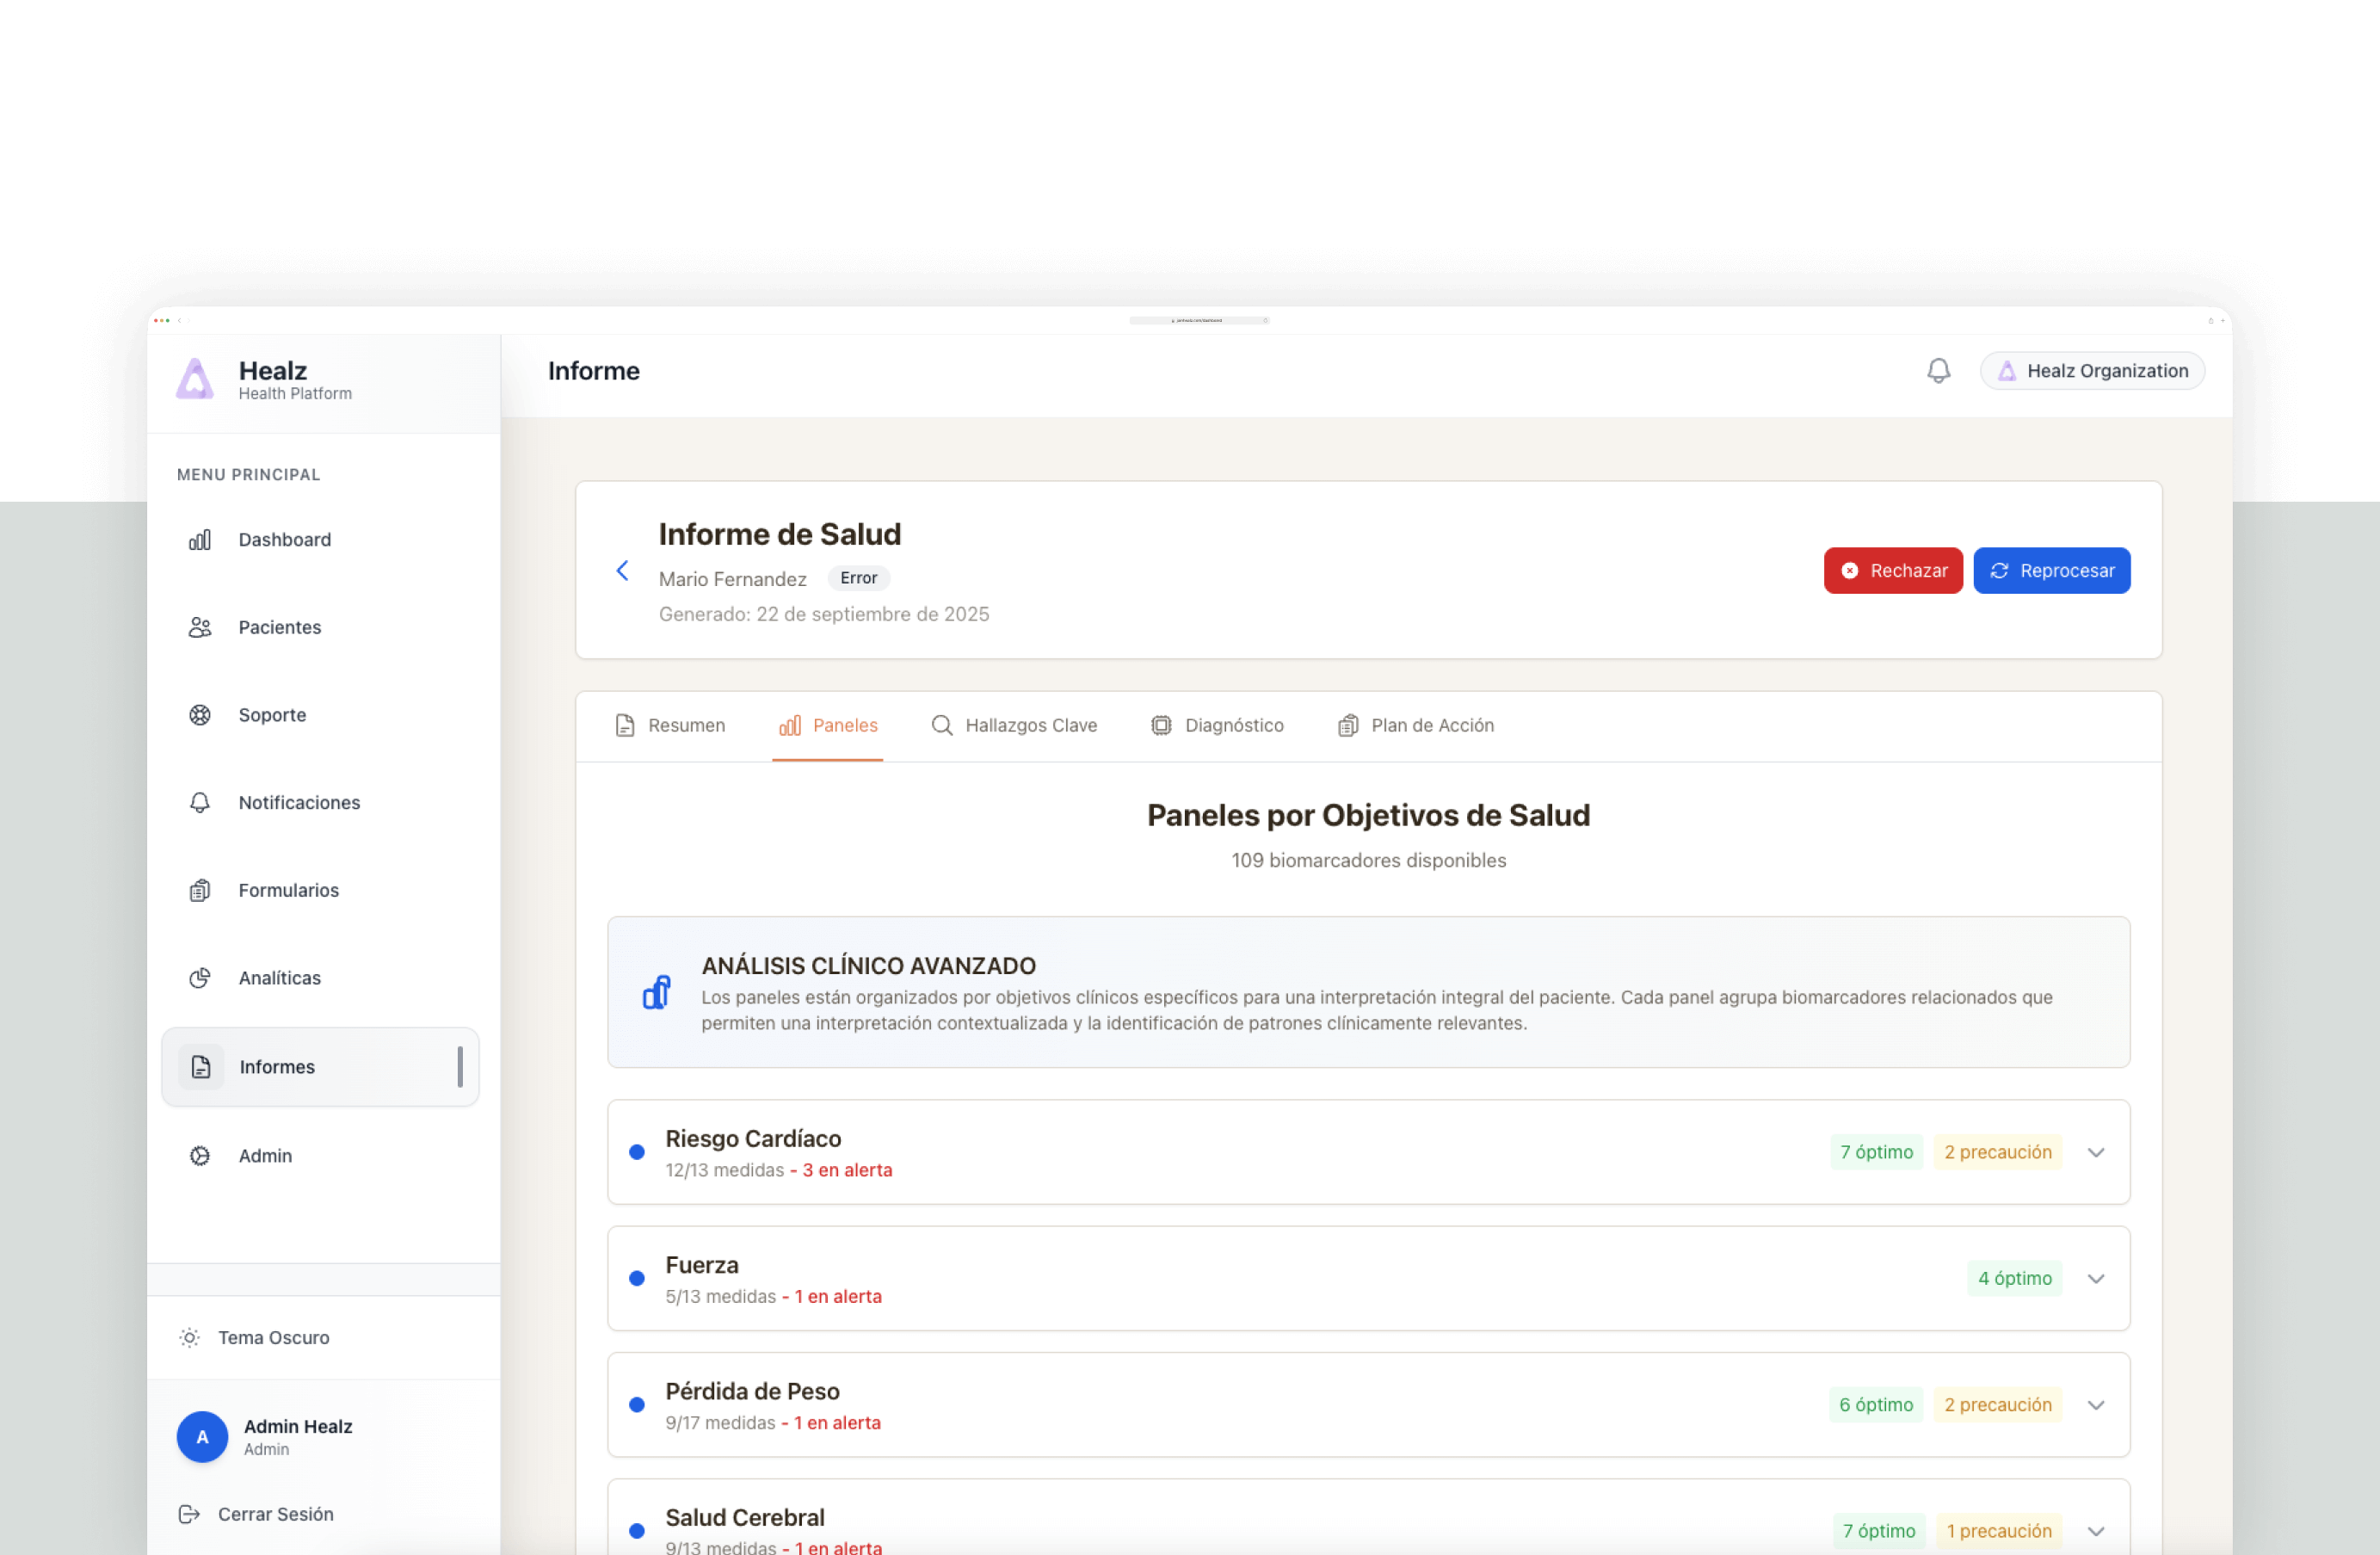The width and height of the screenshot is (2380, 1555).
Task: Switch to the Resumen tab
Action: [670, 726]
